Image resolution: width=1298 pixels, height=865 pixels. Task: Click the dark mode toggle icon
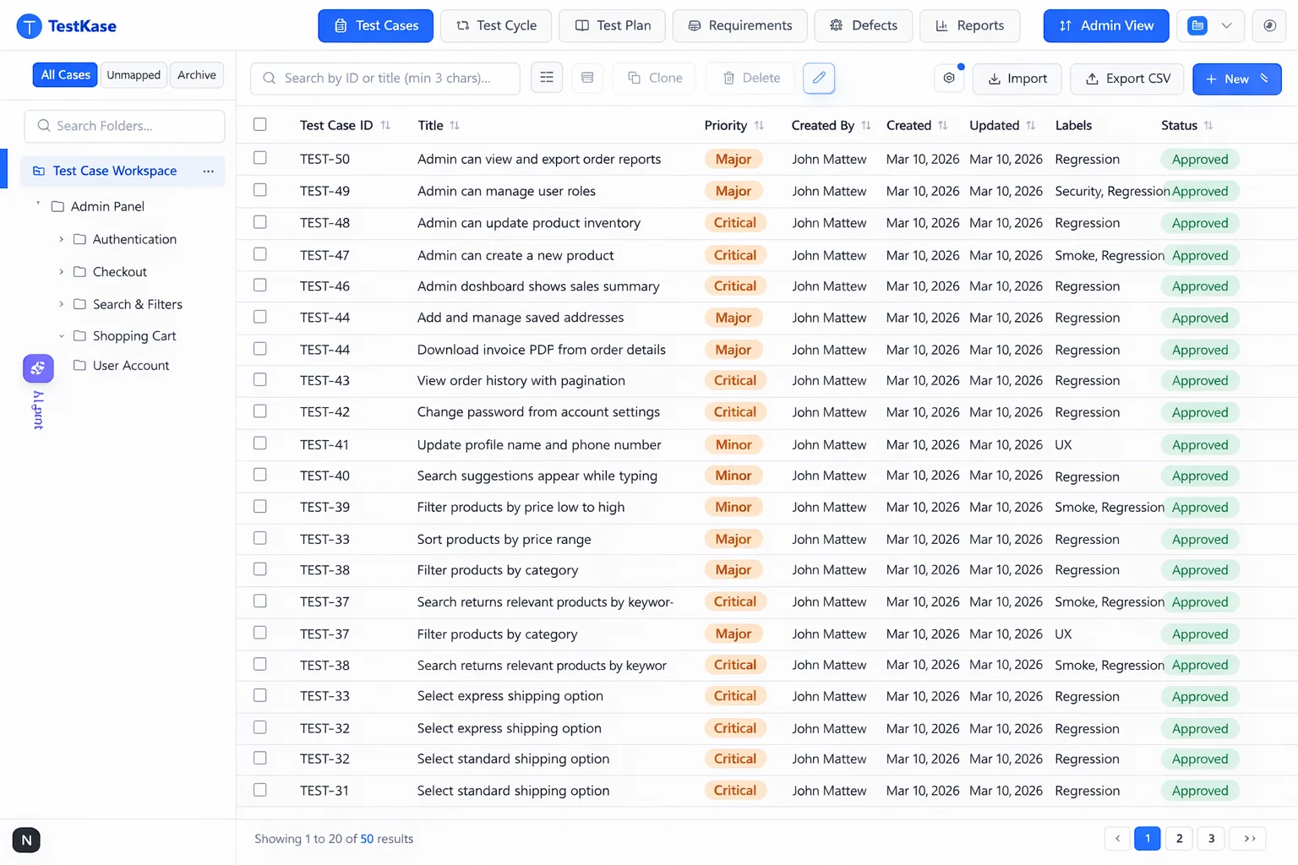(x=1268, y=25)
